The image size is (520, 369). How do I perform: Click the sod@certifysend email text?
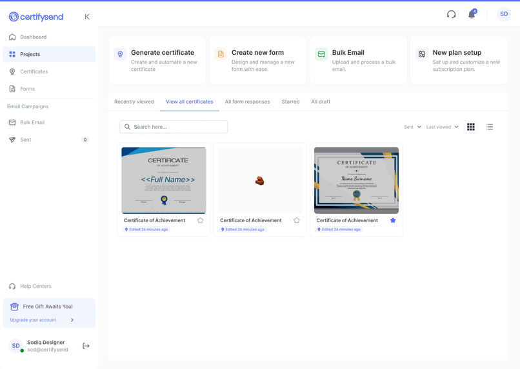48,350
